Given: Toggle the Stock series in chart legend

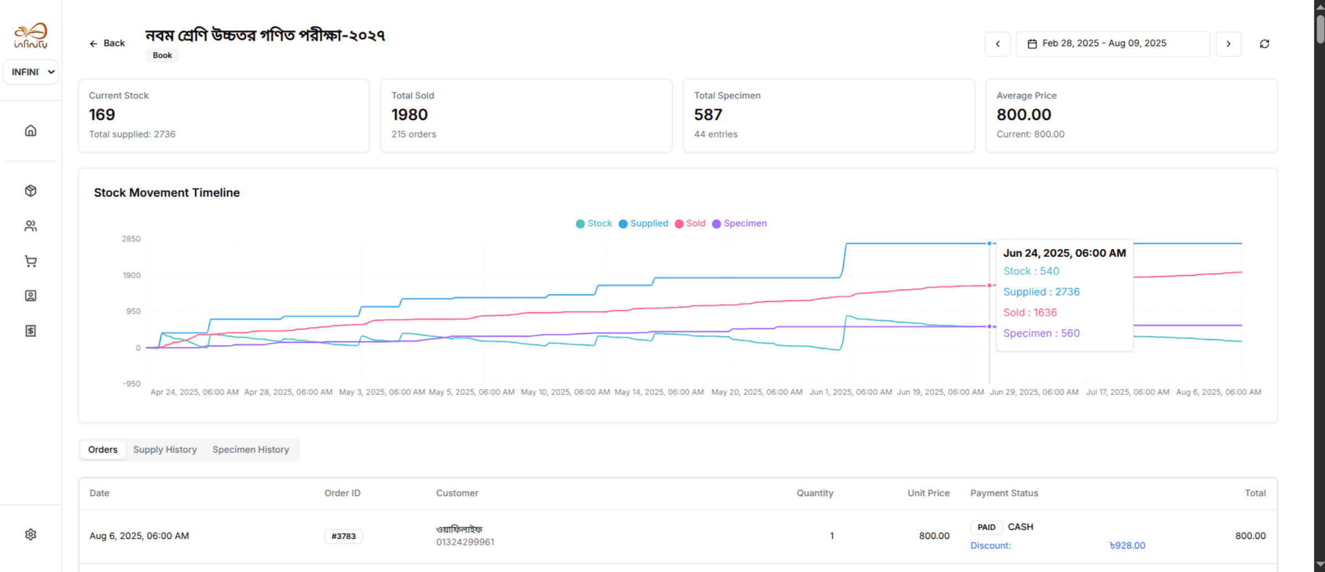Looking at the screenshot, I should [594, 224].
